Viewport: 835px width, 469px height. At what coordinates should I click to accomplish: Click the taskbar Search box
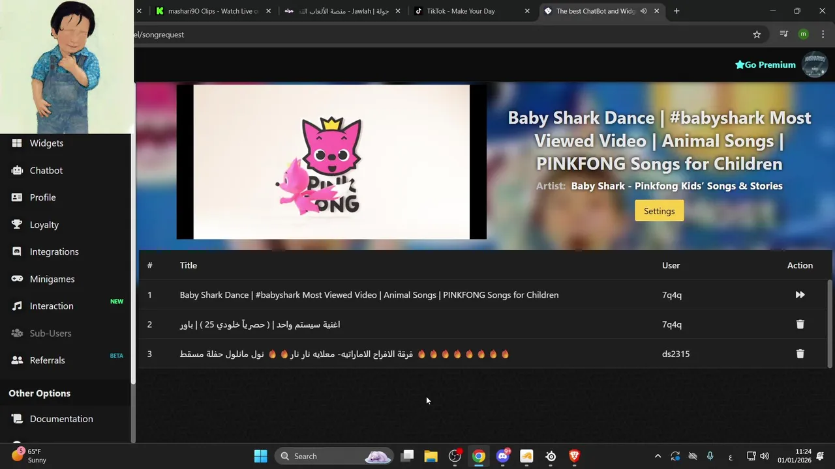click(x=334, y=456)
